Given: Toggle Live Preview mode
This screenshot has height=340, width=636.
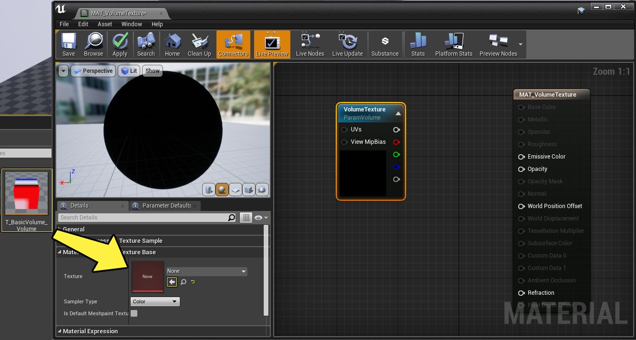Looking at the screenshot, I should (x=272, y=45).
